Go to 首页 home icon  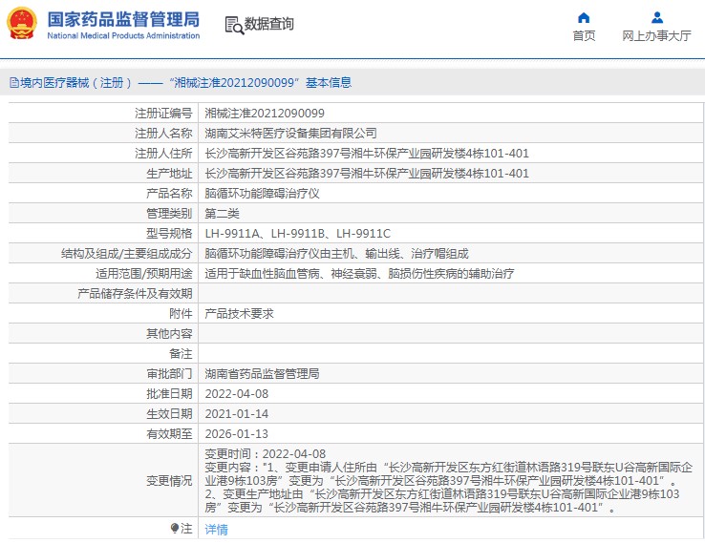pos(584,18)
